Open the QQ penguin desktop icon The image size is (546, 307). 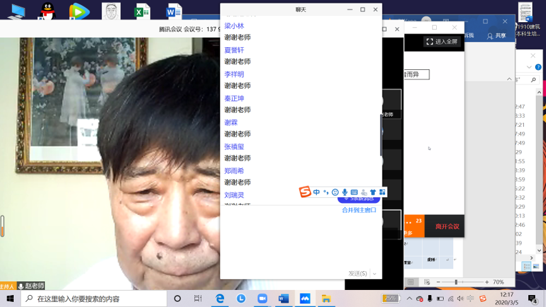(x=47, y=11)
